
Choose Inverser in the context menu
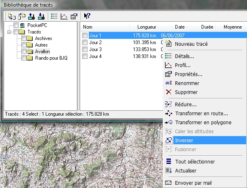click(x=184, y=140)
